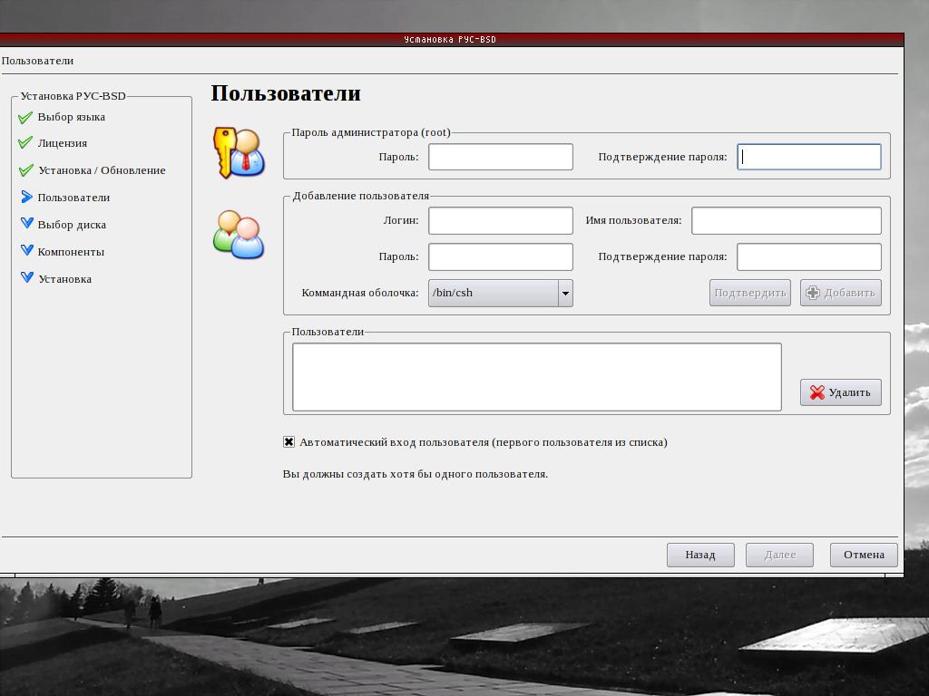Click the administrator key icon

pos(238,152)
